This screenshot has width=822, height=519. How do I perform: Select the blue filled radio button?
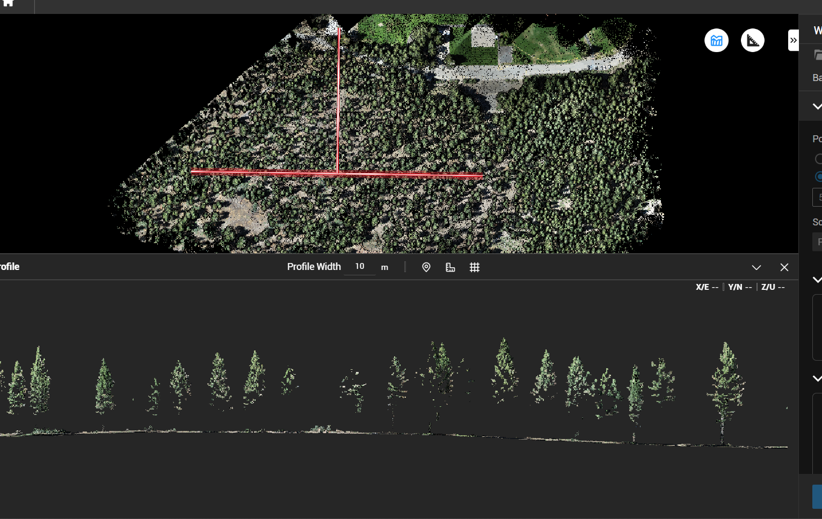818,177
